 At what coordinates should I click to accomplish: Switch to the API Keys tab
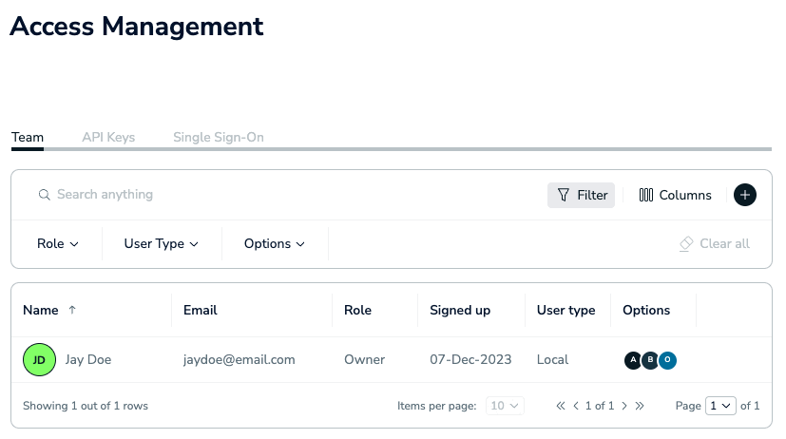[108, 137]
